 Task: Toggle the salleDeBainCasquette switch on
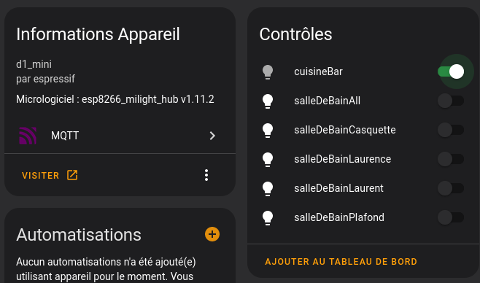click(451, 130)
